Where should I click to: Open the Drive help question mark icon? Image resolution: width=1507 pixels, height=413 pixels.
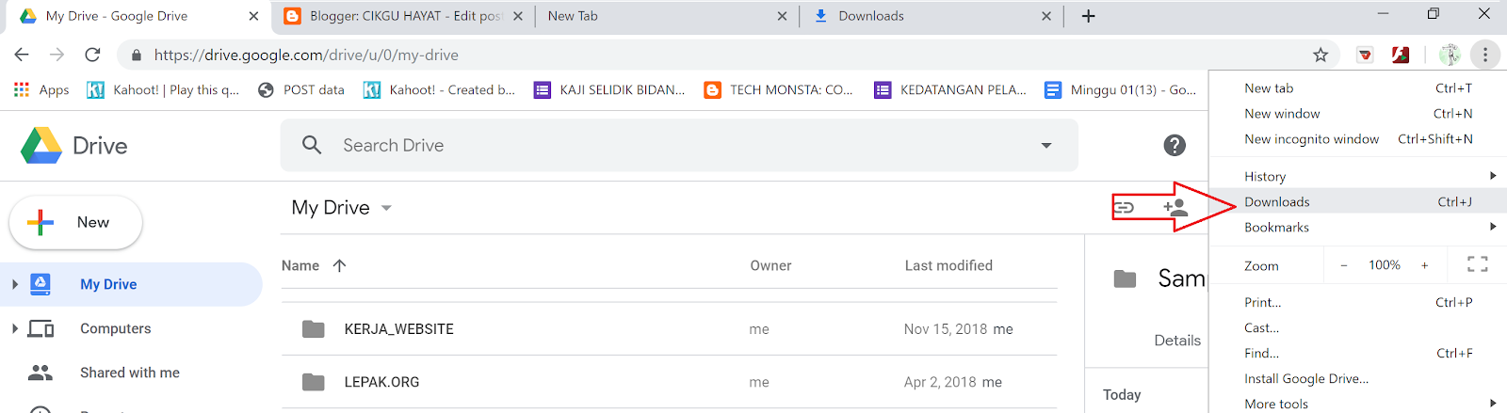point(1175,145)
